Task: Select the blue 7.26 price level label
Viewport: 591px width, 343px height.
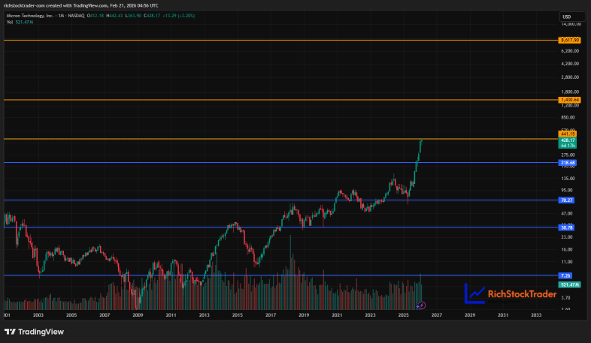Action: point(565,275)
